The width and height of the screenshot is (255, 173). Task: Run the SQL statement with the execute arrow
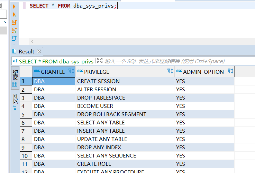(14, 7)
